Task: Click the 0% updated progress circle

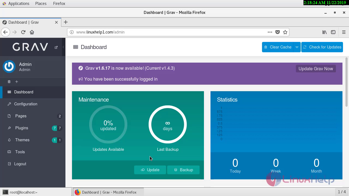Action: [x=108, y=124]
